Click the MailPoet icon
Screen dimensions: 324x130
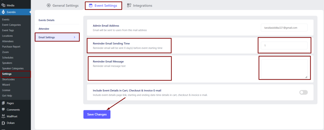click(x=3, y=116)
